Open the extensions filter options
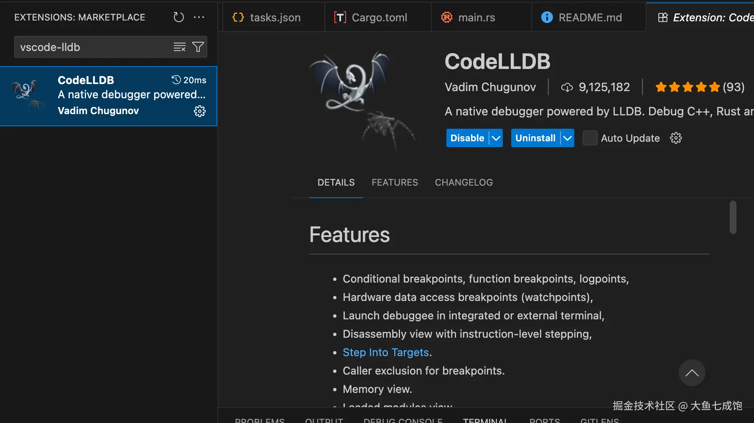Image resolution: width=754 pixels, height=423 pixels. coord(199,47)
